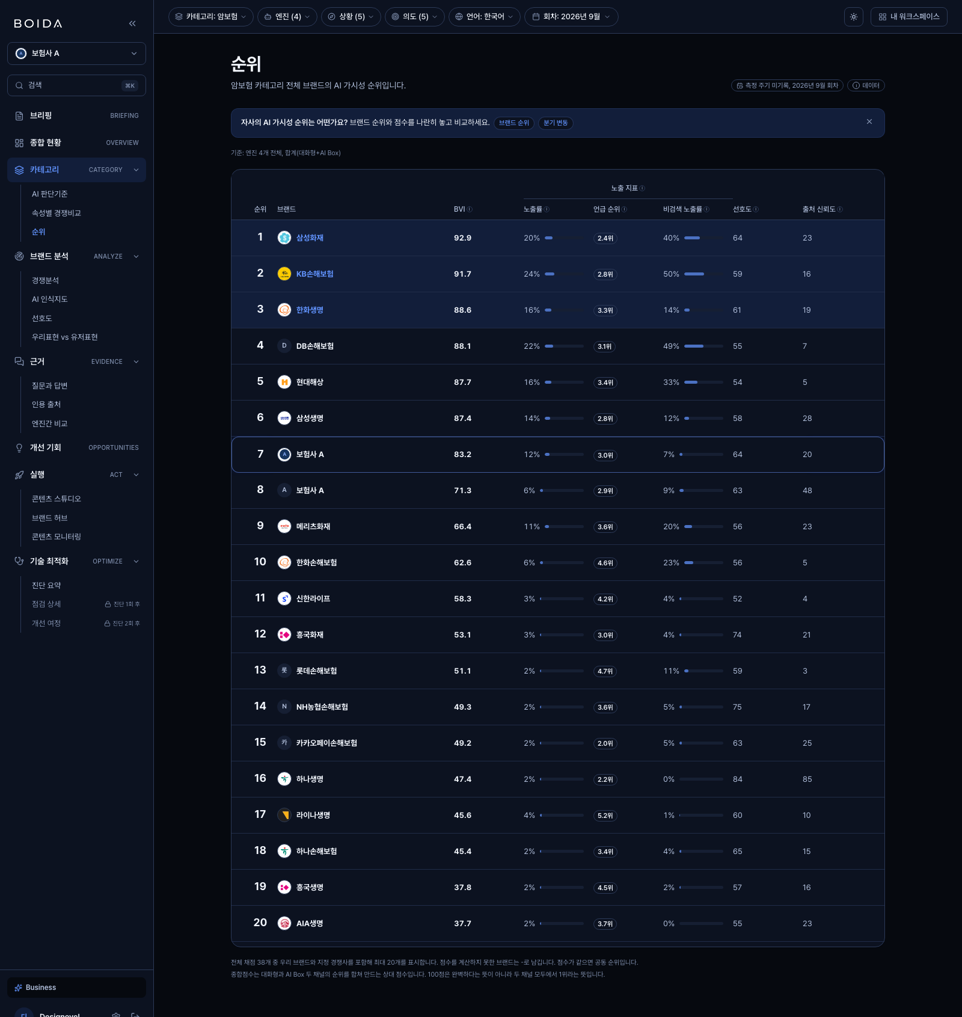Image resolution: width=962 pixels, height=1017 pixels.
Task: Click the AIA생명 brand logo
Action: click(x=284, y=923)
